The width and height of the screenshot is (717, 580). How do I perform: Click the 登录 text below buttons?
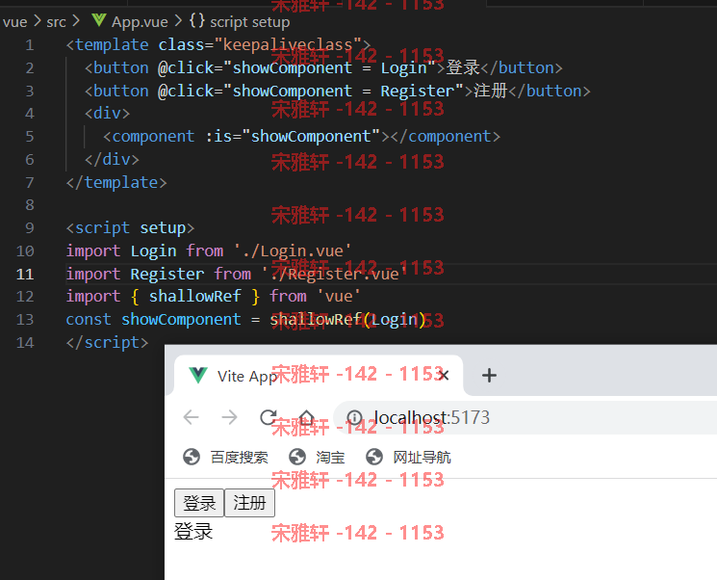(193, 532)
